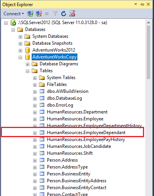Click Connect Object Explorer icon
Screen dimensions: 154x196
tap(30, 14)
